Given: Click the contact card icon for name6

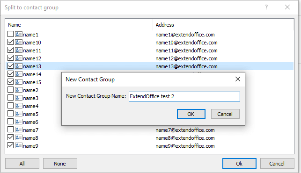Looking at the screenshot, I should coord(19,122).
